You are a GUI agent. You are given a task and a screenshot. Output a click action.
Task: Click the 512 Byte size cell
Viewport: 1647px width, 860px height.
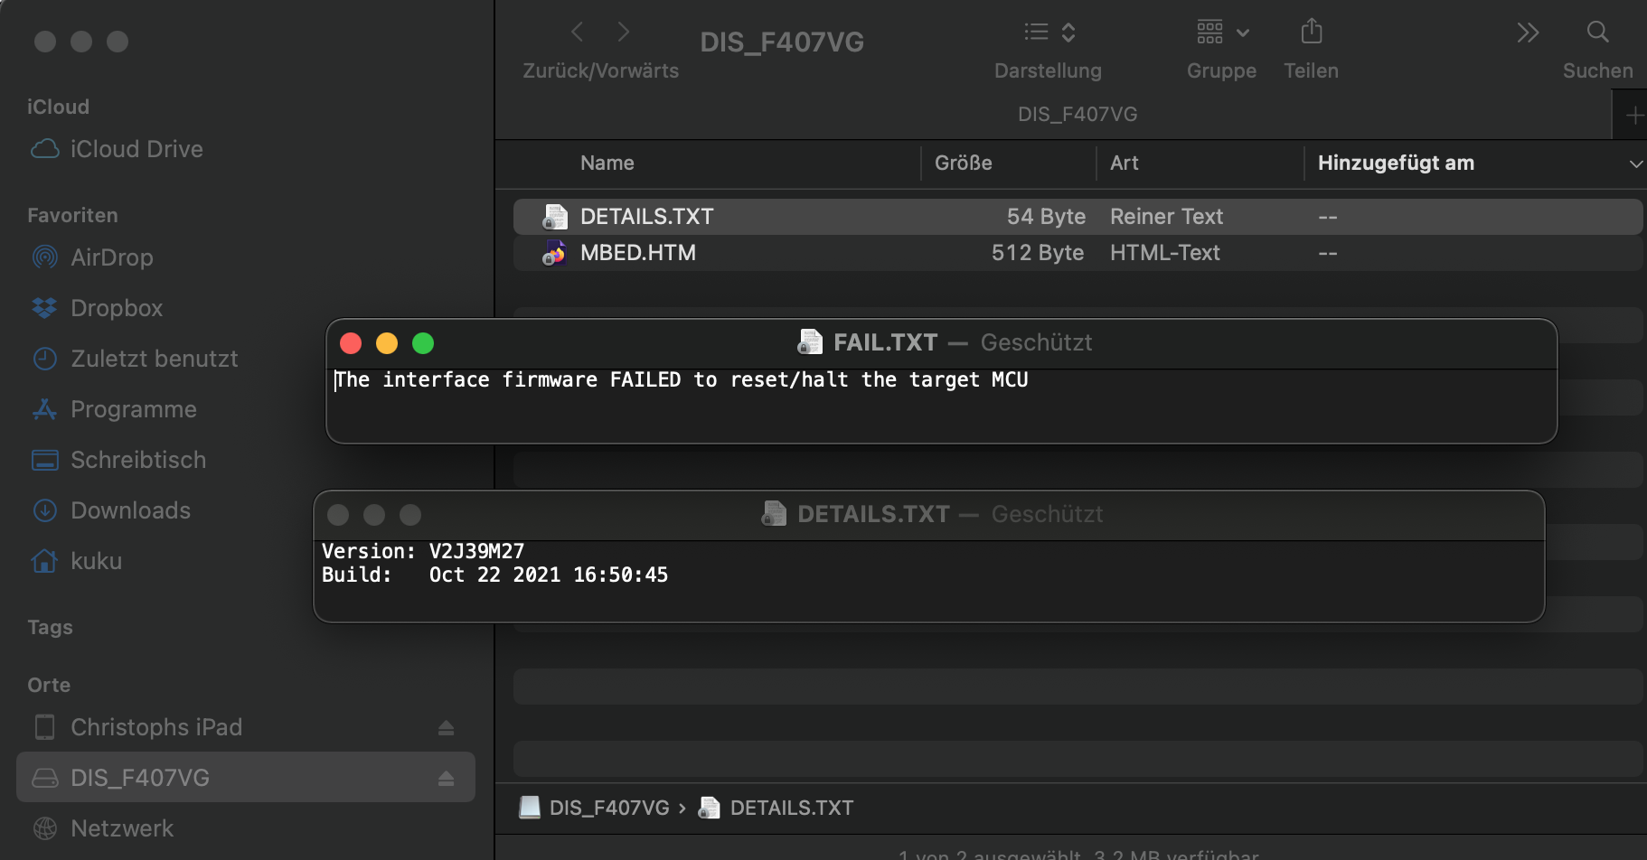tap(1038, 253)
